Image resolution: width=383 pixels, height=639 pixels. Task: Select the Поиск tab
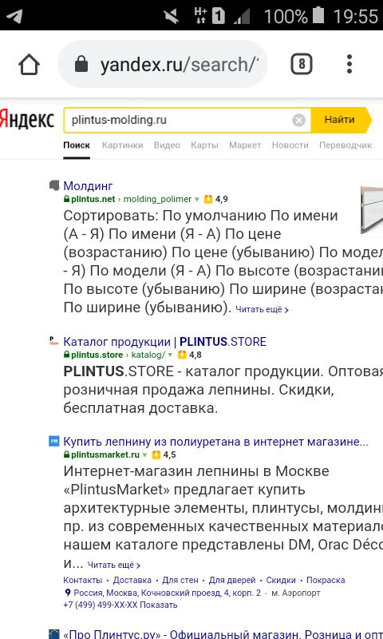(77, 145)
